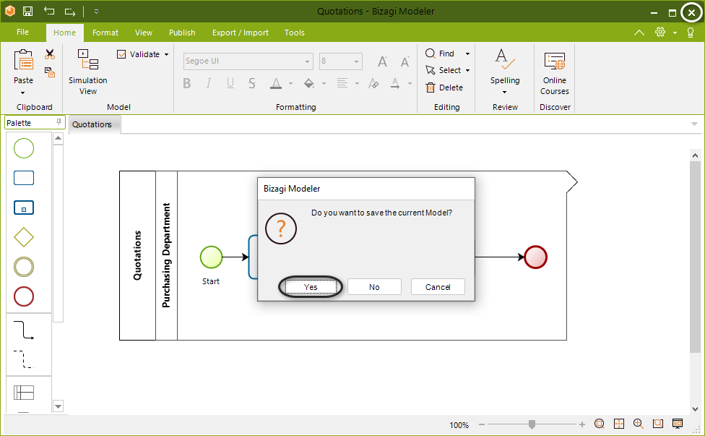Click the fill color bucket icon
The image size is (705, 436).
click(x=309, y=83)
